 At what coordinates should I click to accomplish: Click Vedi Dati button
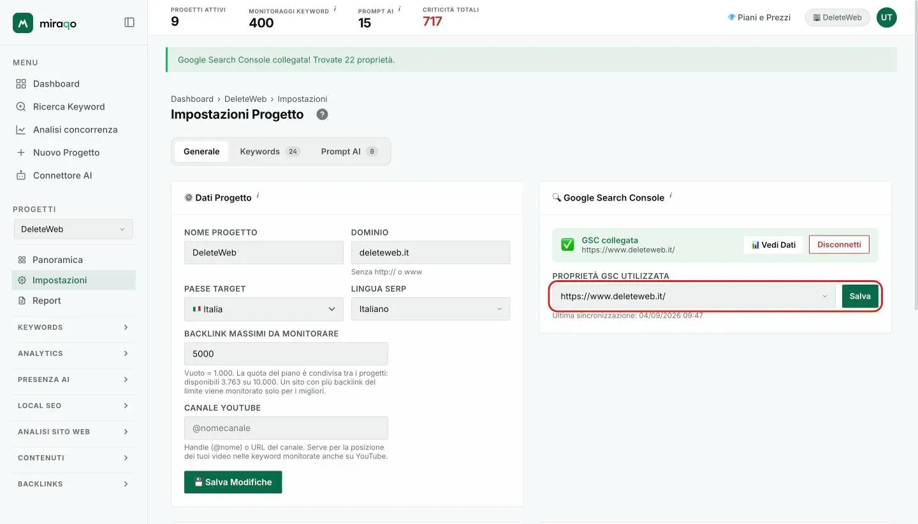(773, 244)
